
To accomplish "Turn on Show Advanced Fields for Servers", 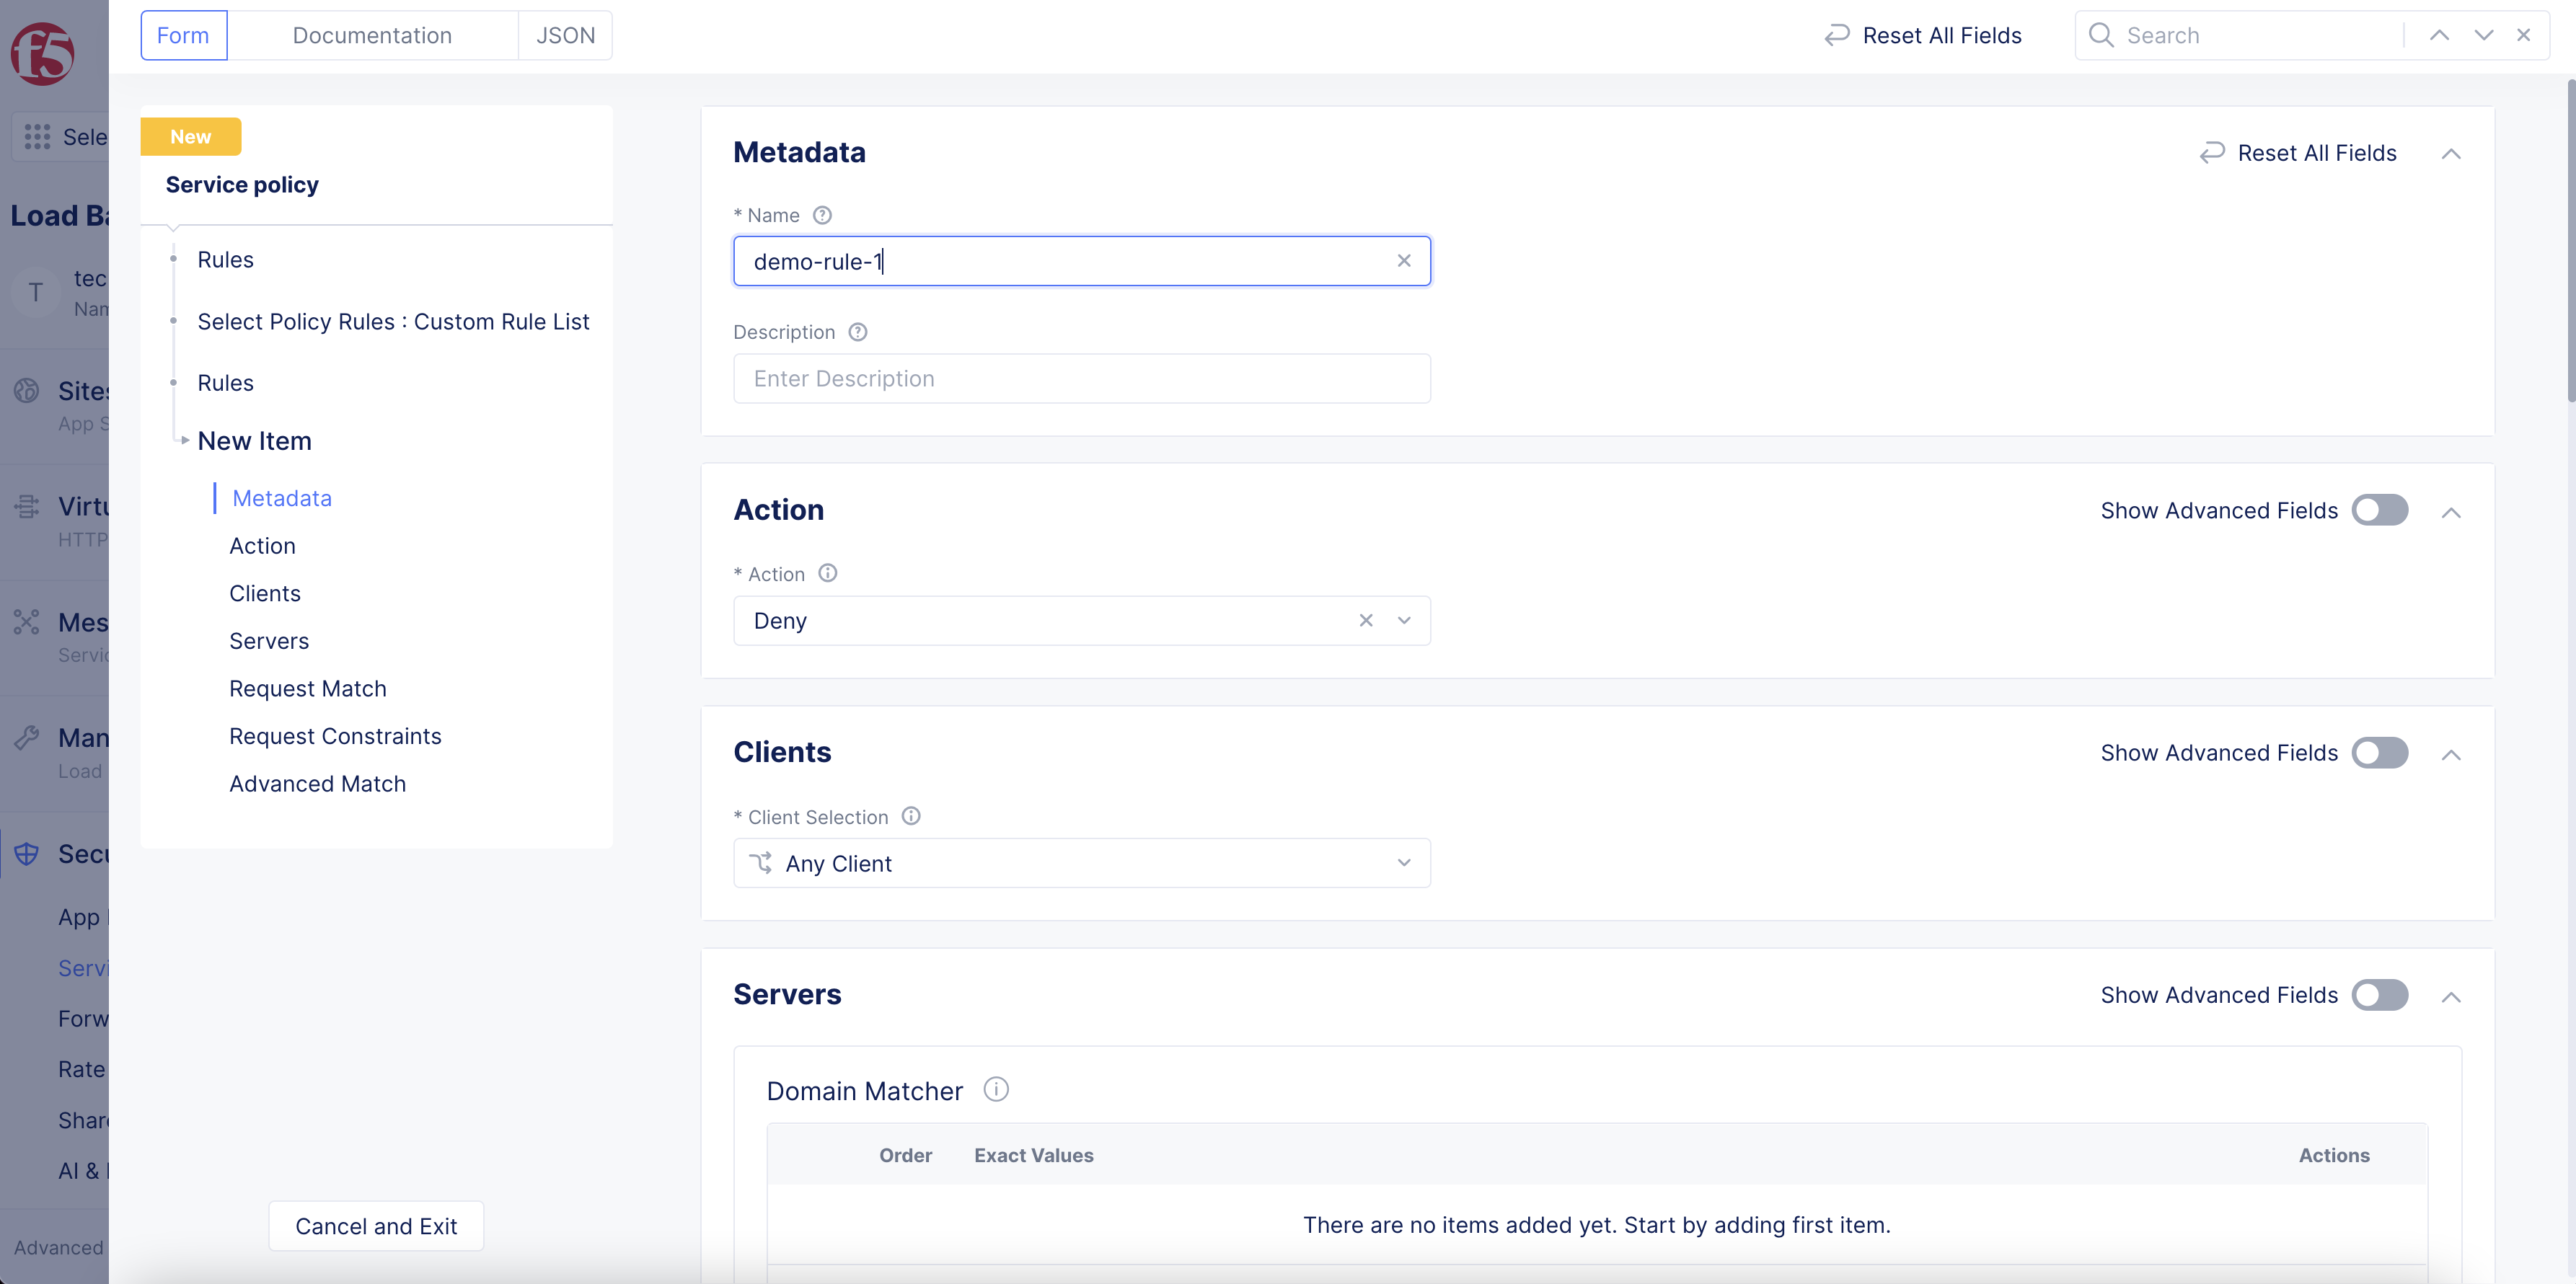I will click(2379, 995).
